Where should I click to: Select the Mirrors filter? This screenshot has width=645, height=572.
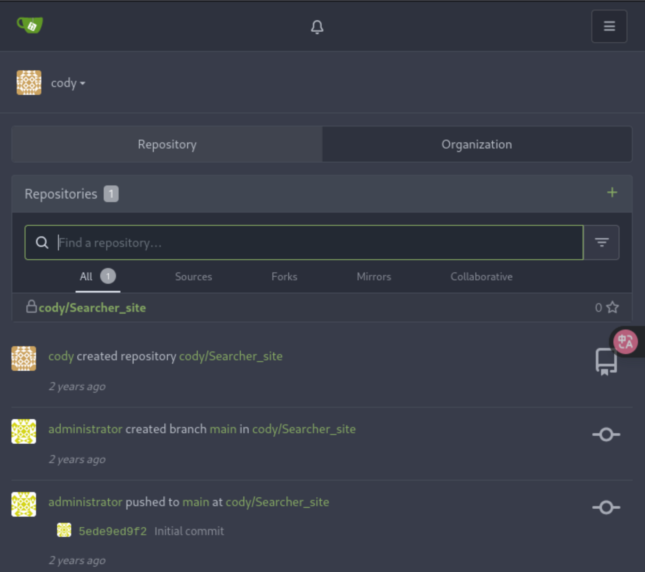coord(374,277)
